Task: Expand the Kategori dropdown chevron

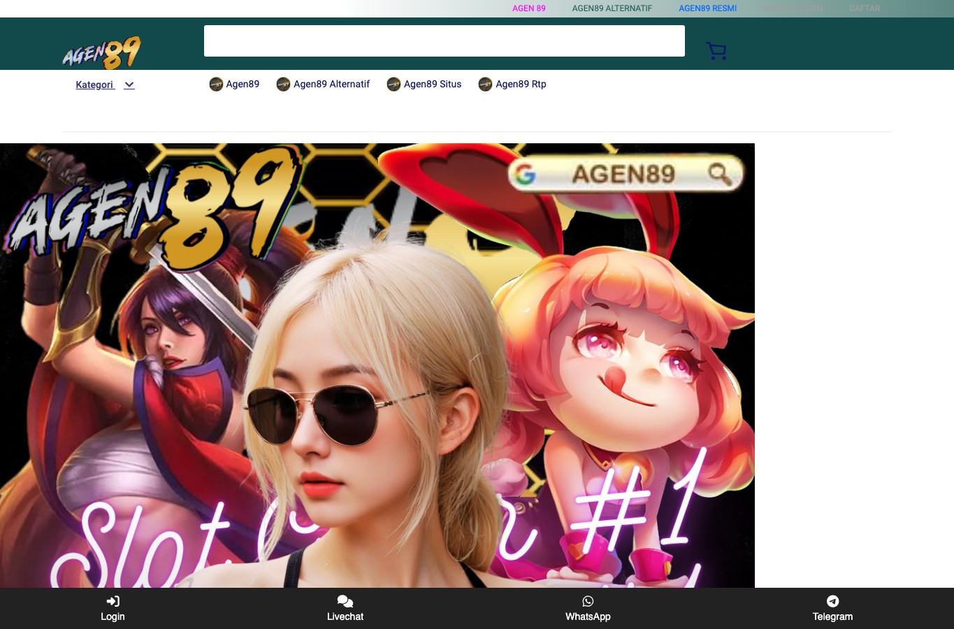Action: [x=129, y=85]
